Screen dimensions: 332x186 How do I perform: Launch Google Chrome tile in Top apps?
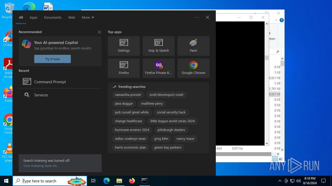point(193,68)
